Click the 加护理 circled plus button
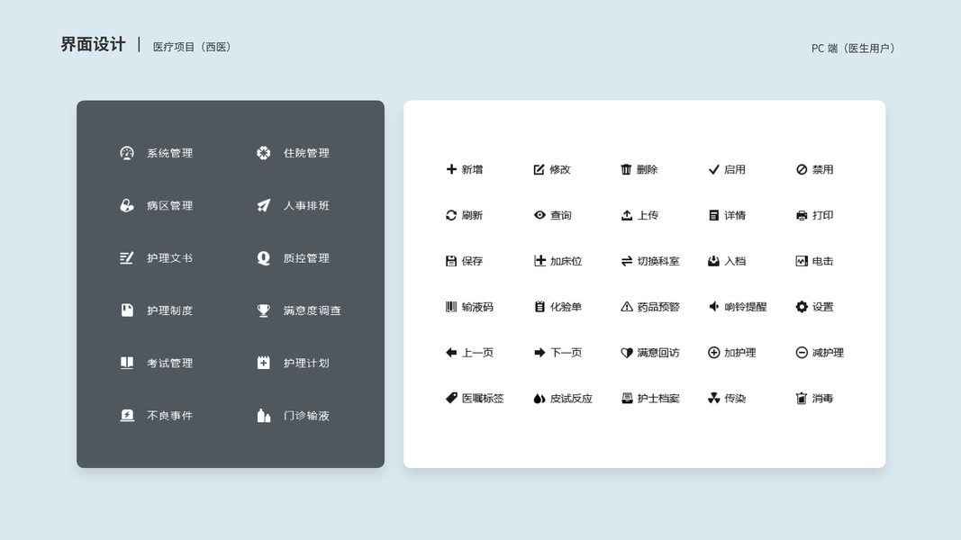 (x=713, y=353)
